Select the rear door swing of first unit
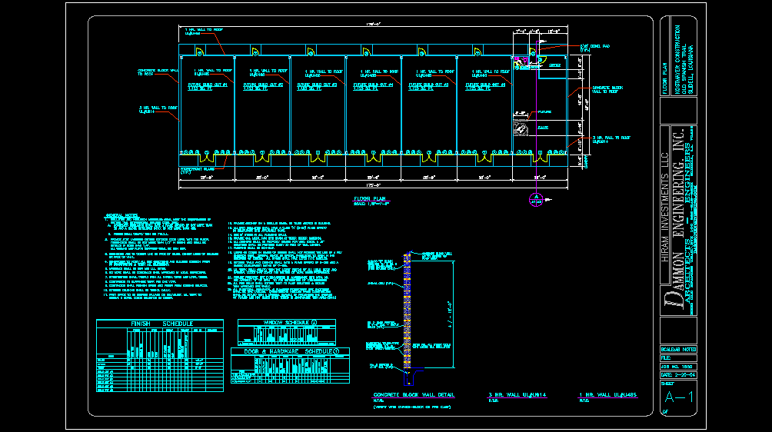772x432 pixels. [198, 52]
